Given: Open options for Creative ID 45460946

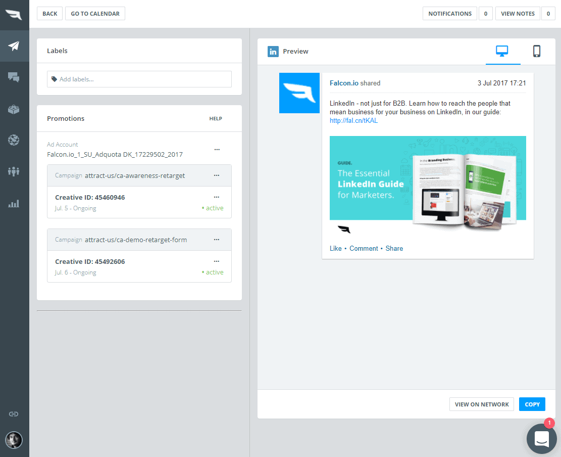Looking at the screenshot, I should click(217, 197).
